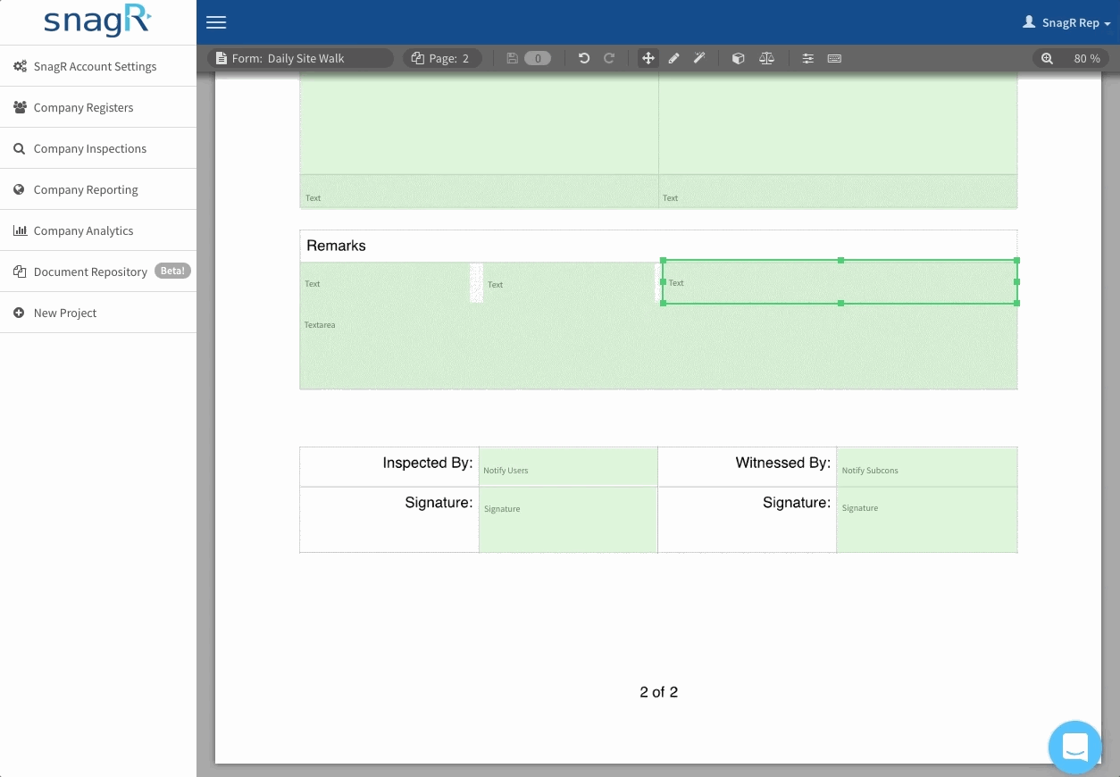This screenshot has height=777, width=1120.
Task: Select the Signature field under Witnessed By
Action: click(927, 520)
